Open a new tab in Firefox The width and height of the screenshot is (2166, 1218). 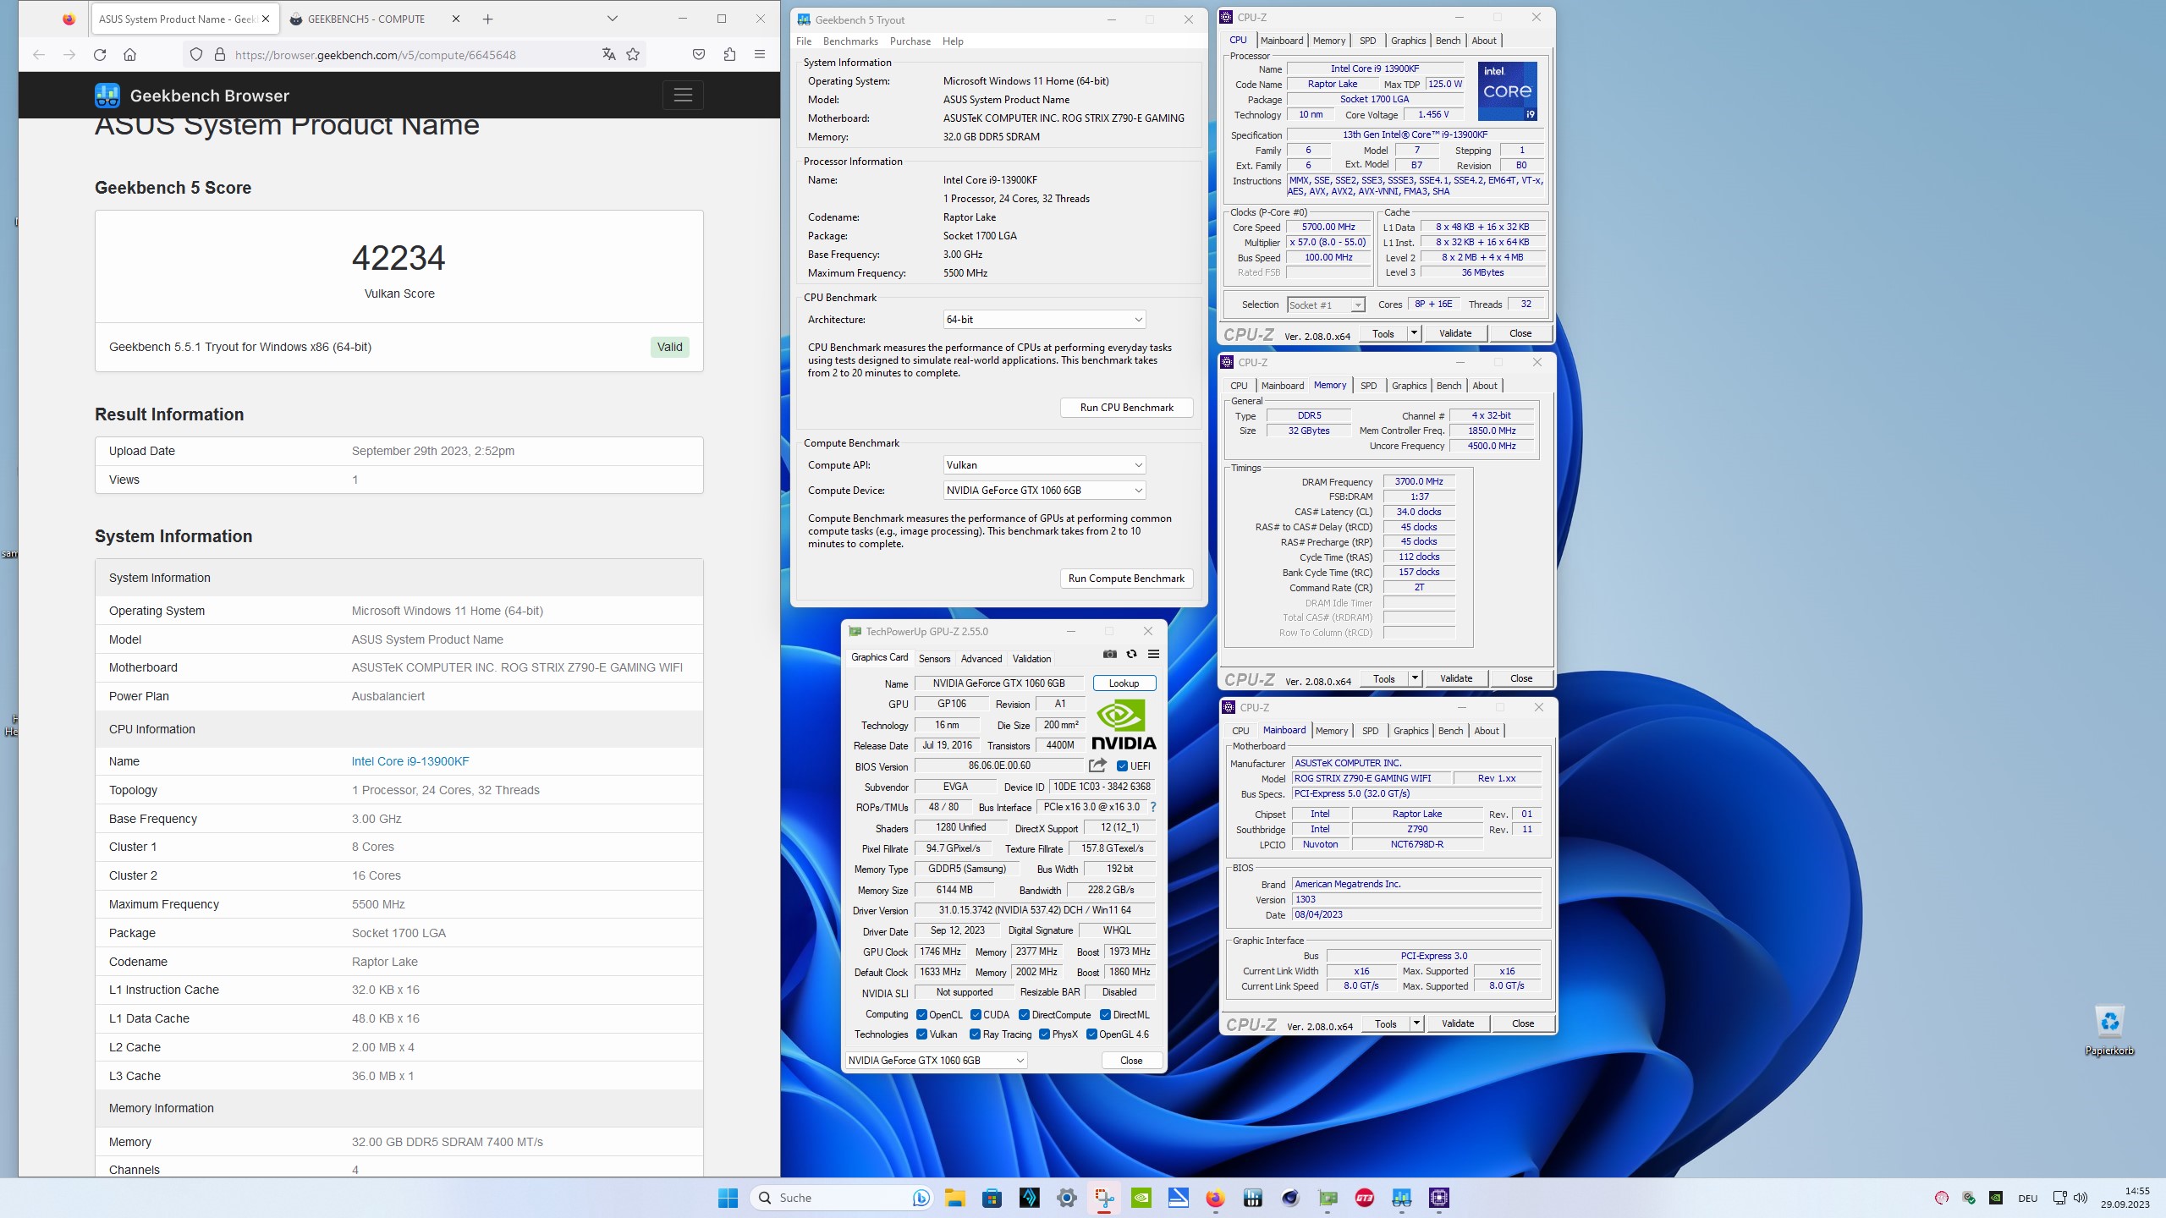[x=488, y=19]
